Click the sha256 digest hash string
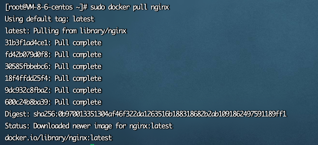This screenshot has height=145, width=318. point(160,114)
